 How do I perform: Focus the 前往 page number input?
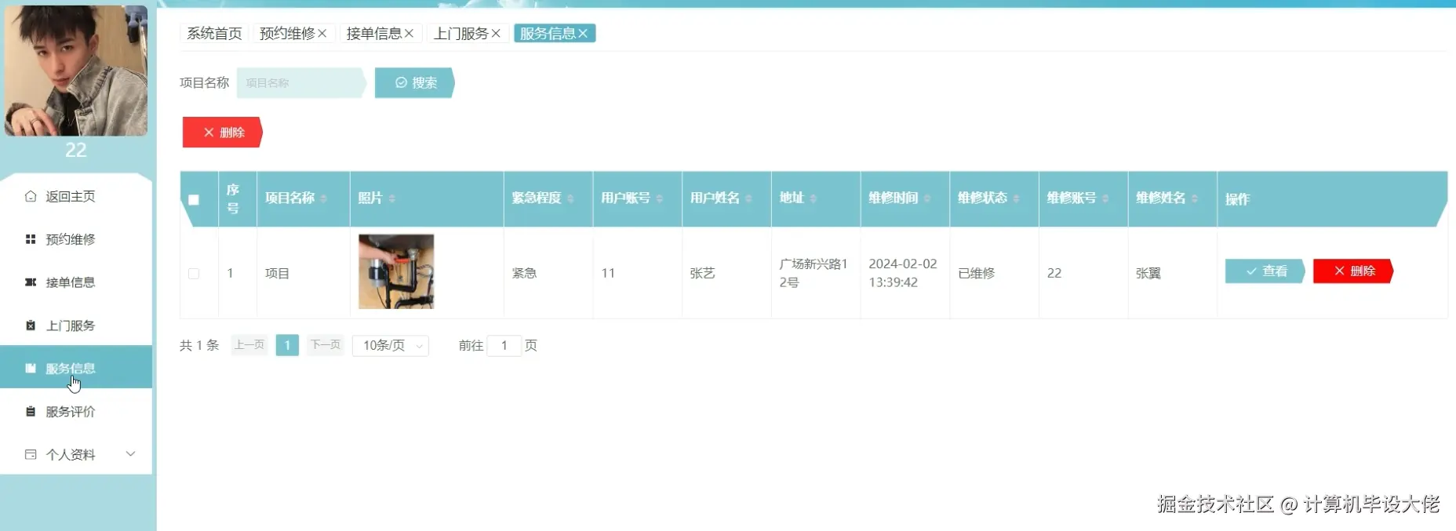(504, 345)
